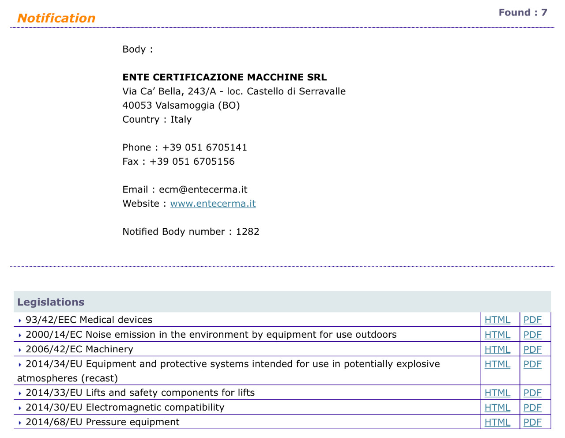Screen dimensions: 565x438
Task: Open HTML for 2000/14/EC Noise emission
Action: pyautogui.click(x=497, y=335)
